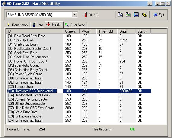
Task: Click the Exit button
Action: (159, 15)
